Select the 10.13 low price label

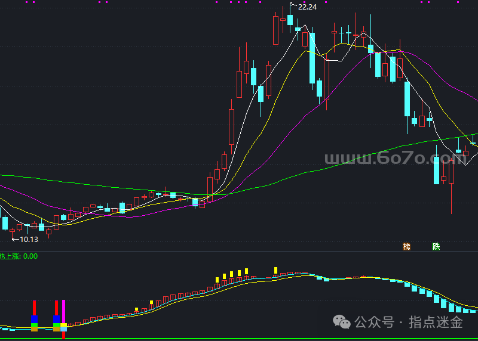(x=29, y=240)
